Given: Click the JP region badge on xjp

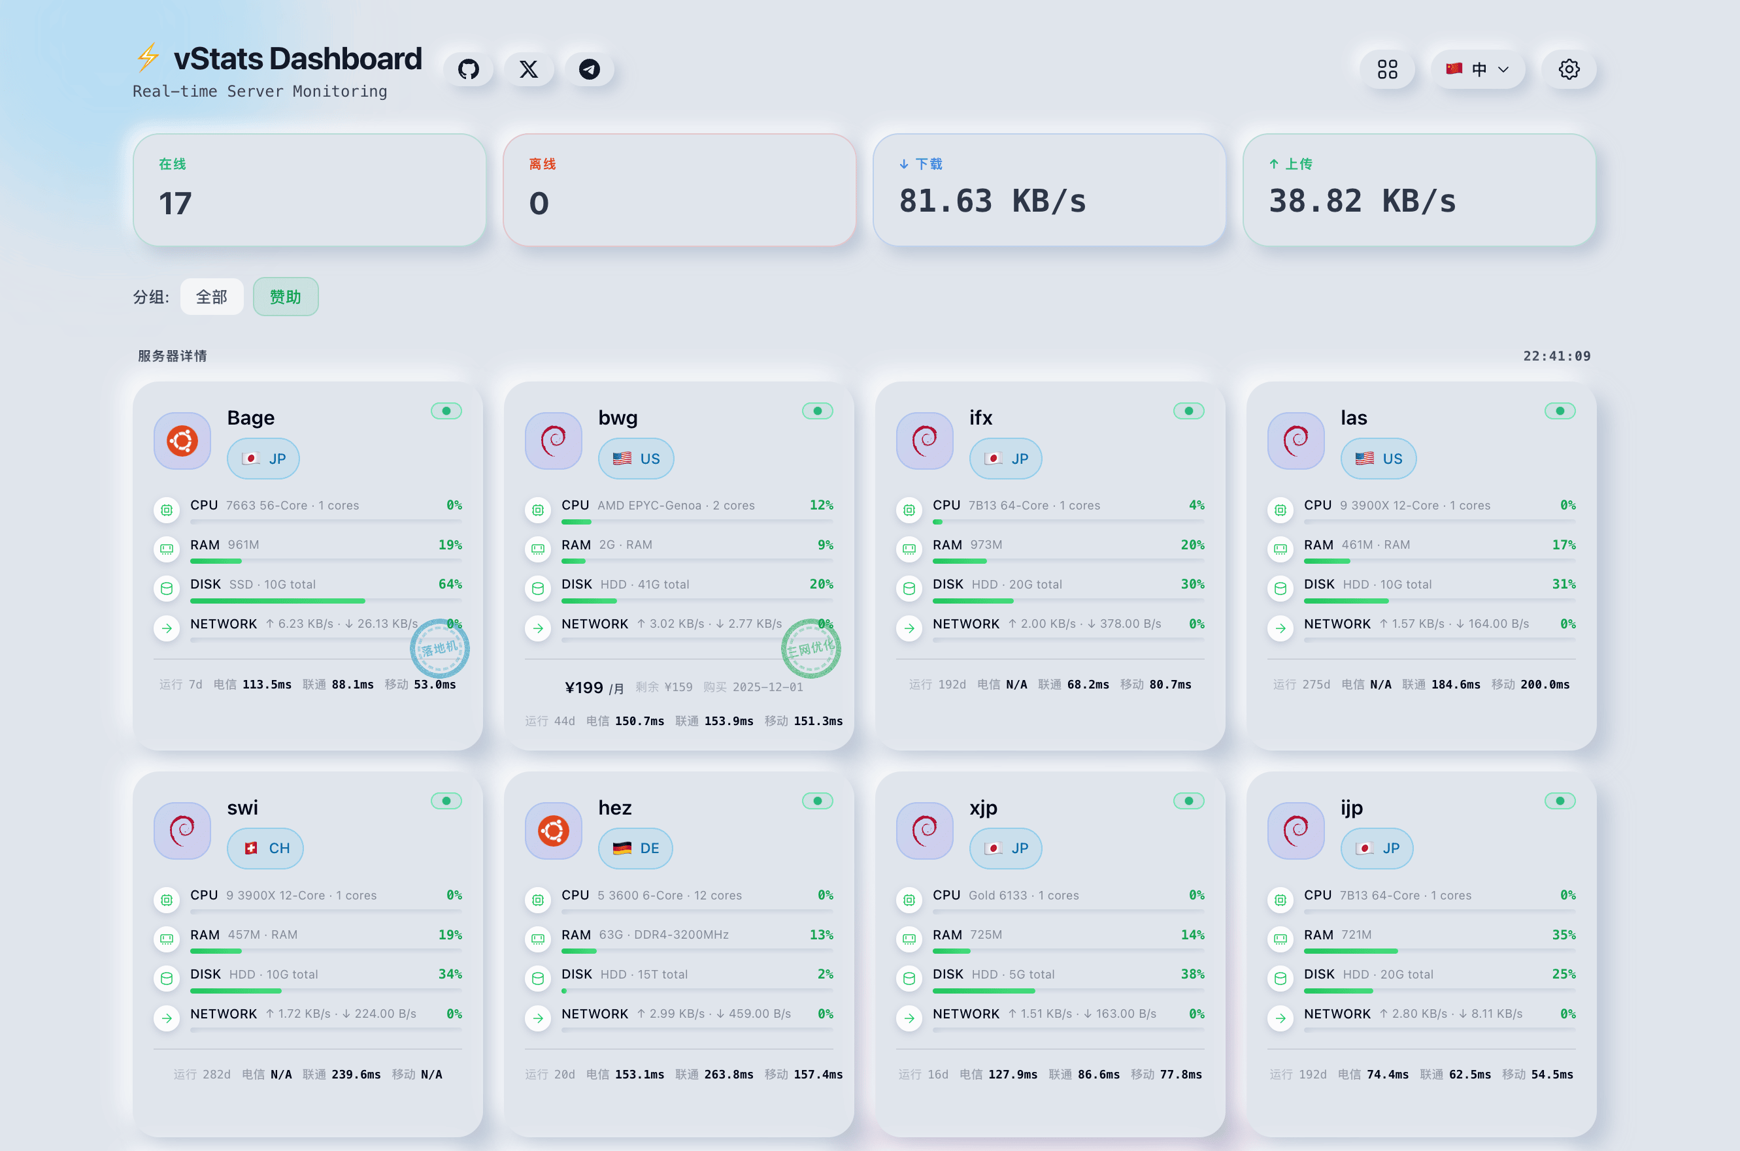Looking at the screenshot, I should (x=1005, y=849).
